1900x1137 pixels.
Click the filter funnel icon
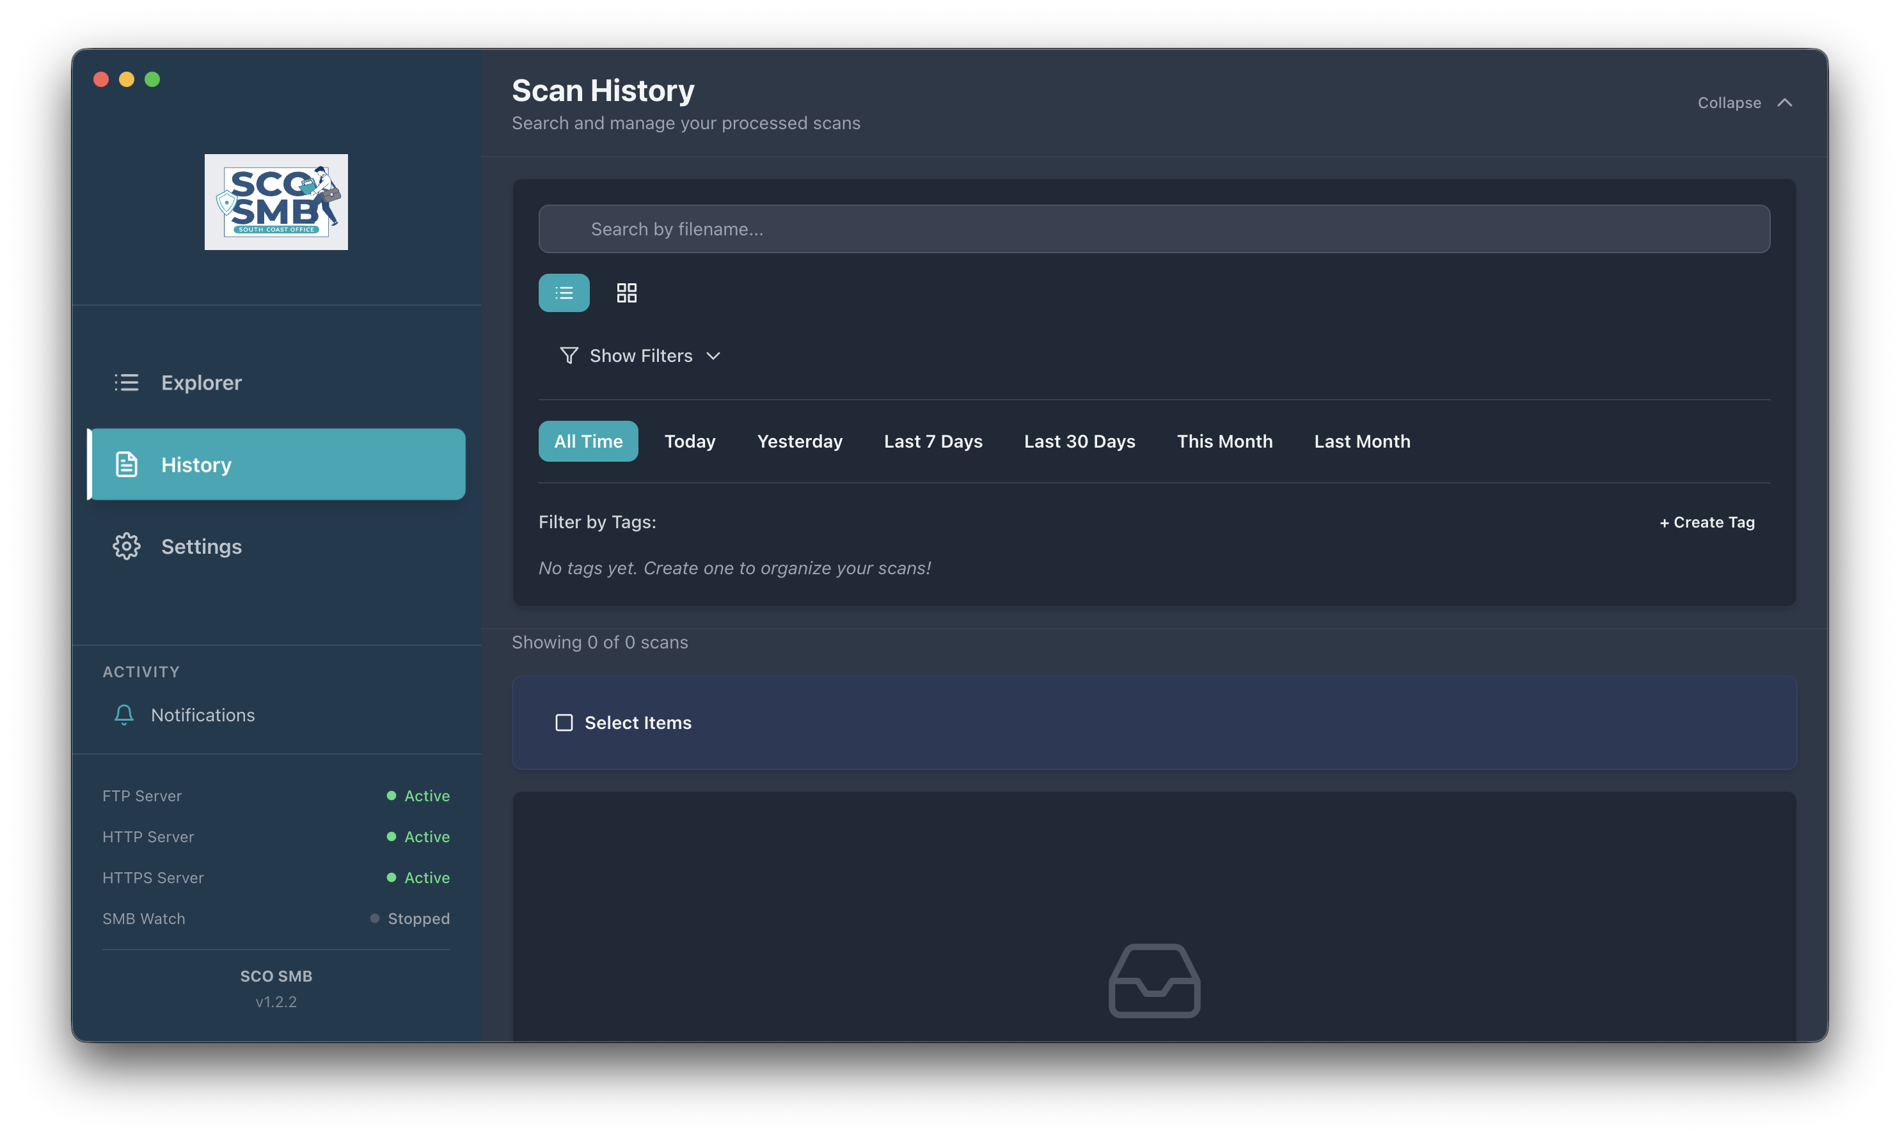[569, 356]
